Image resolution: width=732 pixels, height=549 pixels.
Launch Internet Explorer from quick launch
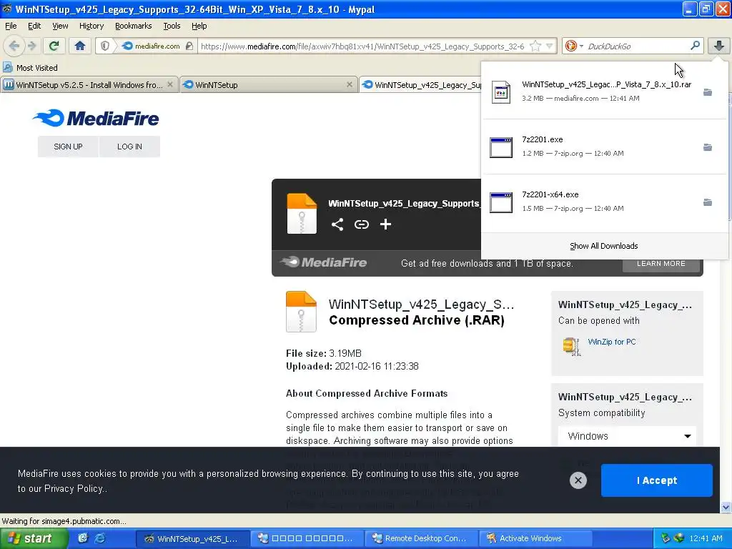[100, 538]
